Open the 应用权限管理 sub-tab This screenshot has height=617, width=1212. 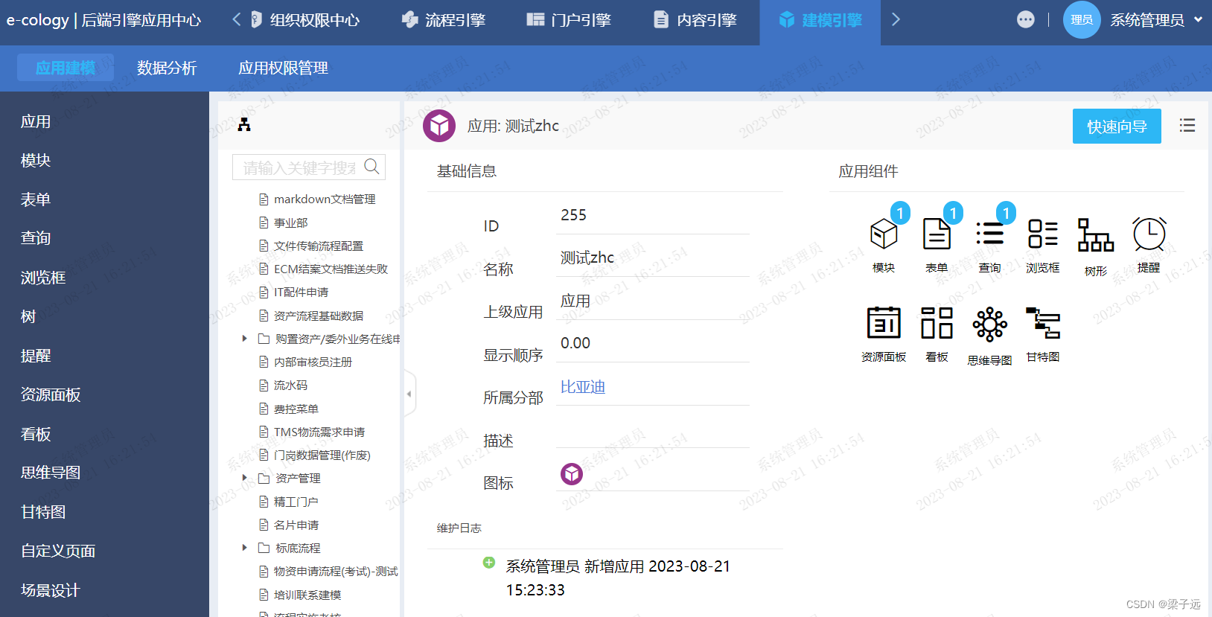click(x=283, y=68)
